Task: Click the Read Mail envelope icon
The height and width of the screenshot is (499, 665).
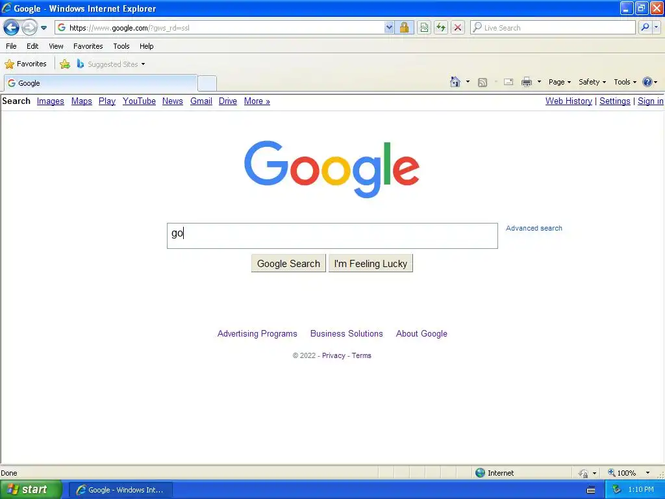Action: [508, 82]
